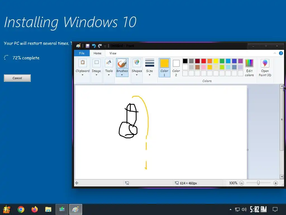Open File Explorer from the taskbar
This screenshot has height=215, width=286.
click(48, 209)
